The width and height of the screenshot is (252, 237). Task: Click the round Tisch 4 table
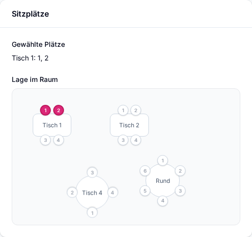pyautogui.click(x=92, y=193)
